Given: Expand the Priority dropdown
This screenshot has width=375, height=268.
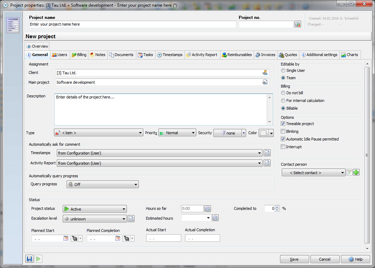Looking at the screenshot, I should click(177, 133).
